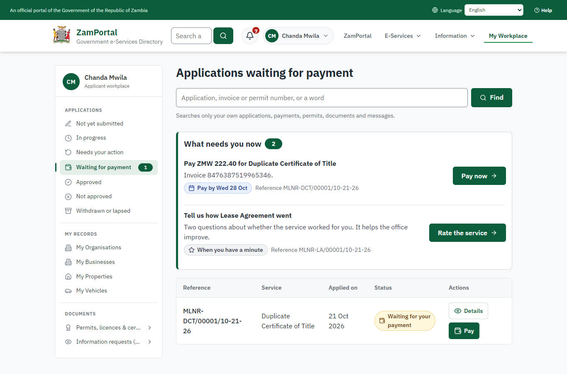Image resolution: width=567 pixels, height=374 pixels.
Task: Click the globe Language icon
Action: (x=435, y=10)
